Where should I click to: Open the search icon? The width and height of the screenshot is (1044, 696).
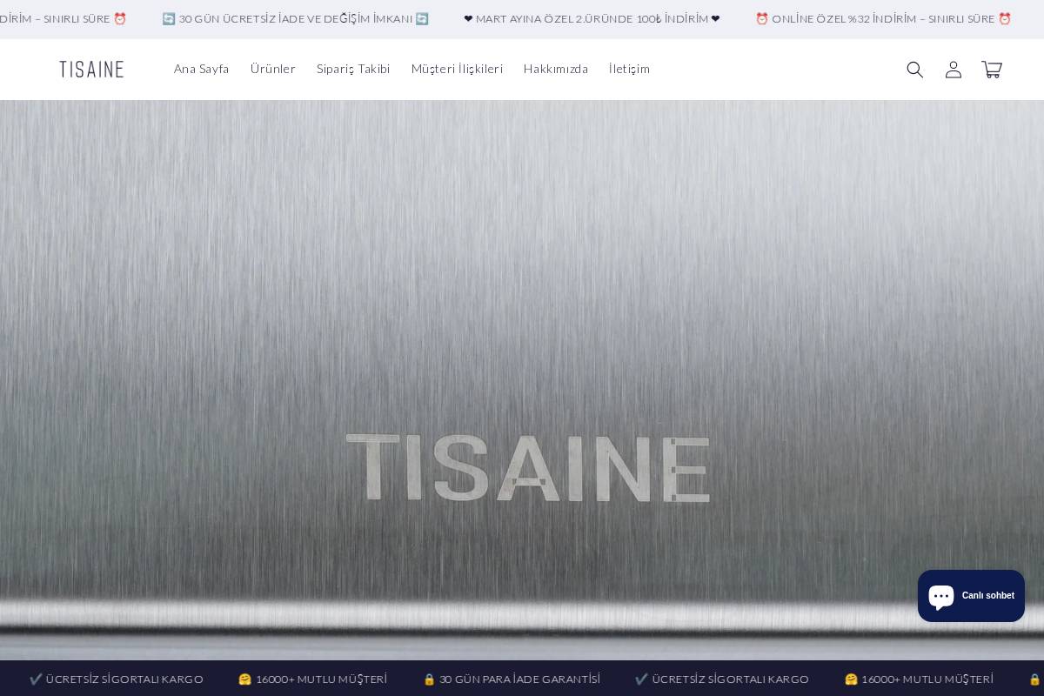[x=914, y=70]
